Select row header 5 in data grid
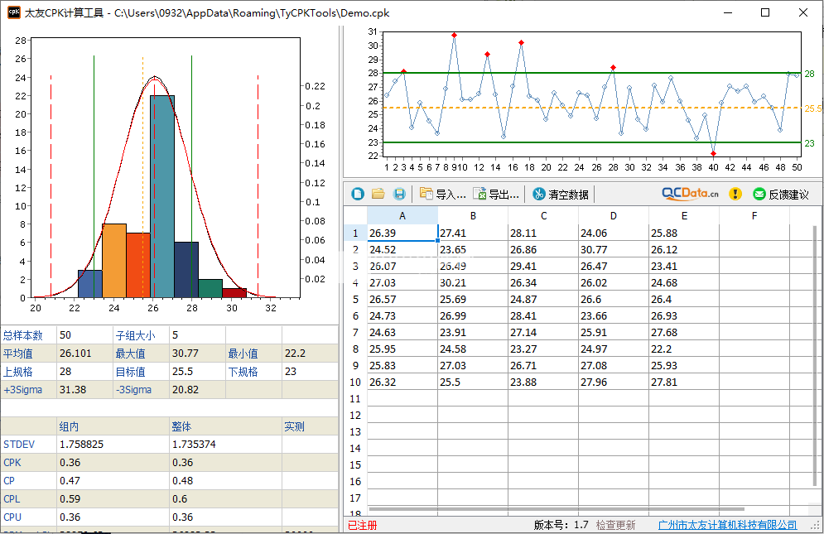The width and height of the screenshot is (824, 534). coord(355,299)
